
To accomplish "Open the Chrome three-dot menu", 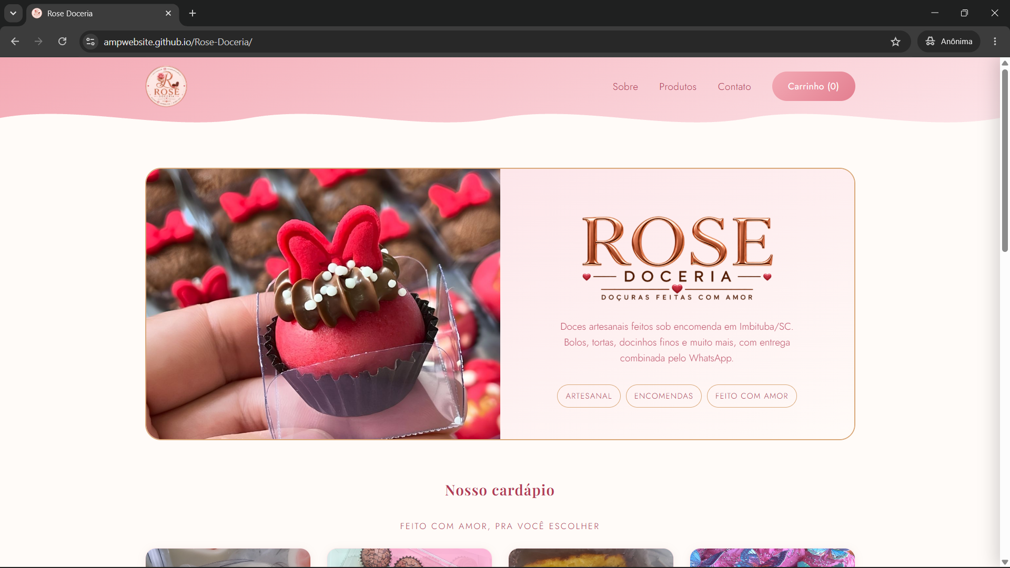I will tap(995, 42).
